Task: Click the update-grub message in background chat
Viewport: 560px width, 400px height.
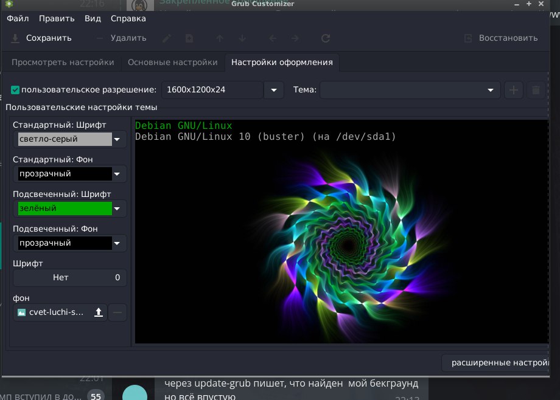Action: click(x=291, y=389)
